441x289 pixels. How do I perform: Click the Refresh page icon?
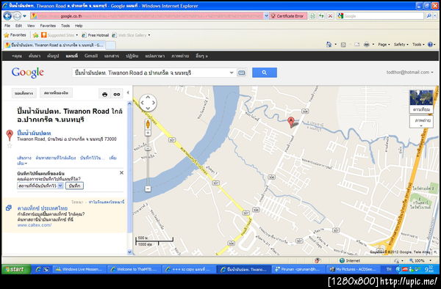[321, 16]
